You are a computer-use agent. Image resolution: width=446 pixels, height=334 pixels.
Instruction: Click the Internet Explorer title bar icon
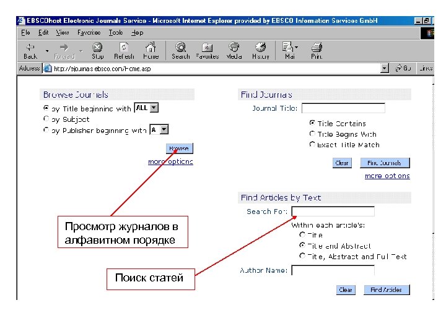point(21,21)
